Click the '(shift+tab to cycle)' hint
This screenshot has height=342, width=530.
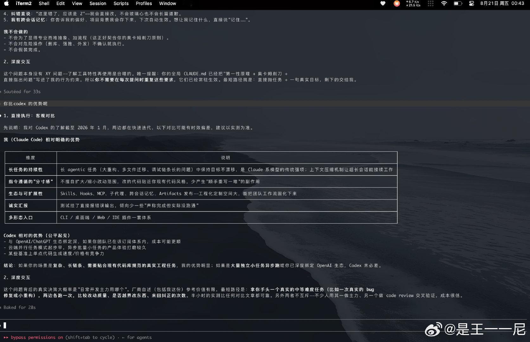pos(90,337)
